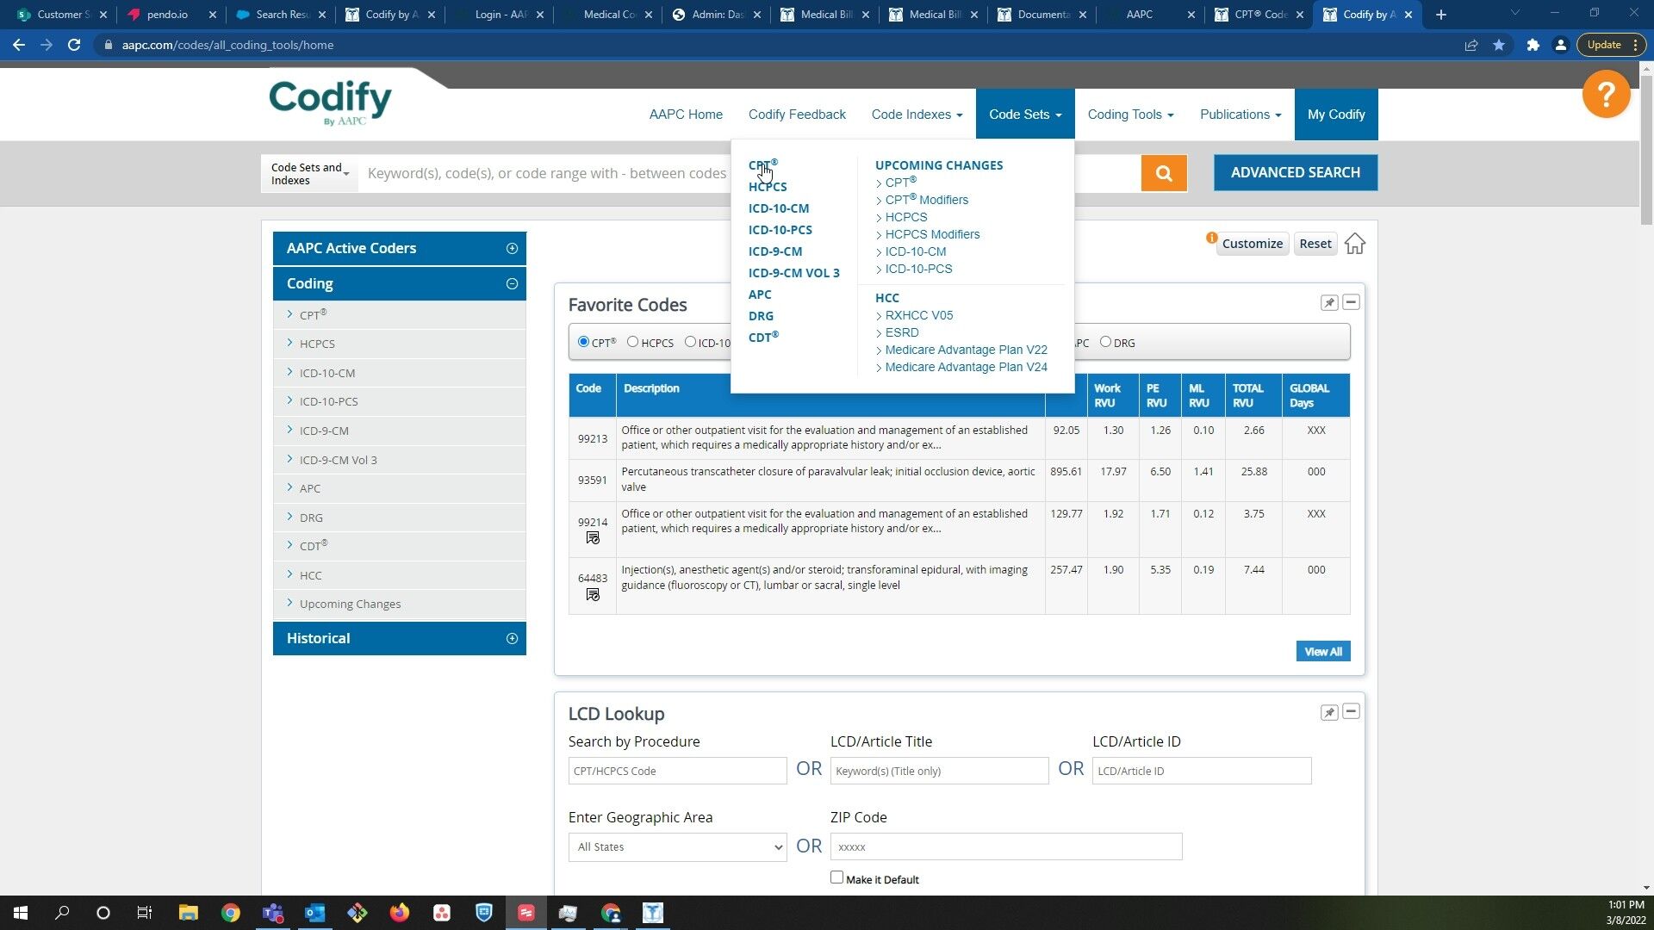Viewport: 1654px width, 930px height.
Task: Minimize the Favorite Codes widget
Action: click(x=1351, y=302)
